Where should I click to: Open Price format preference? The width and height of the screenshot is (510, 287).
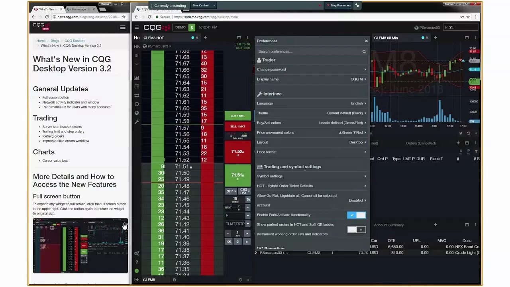(x=312, y=152)
